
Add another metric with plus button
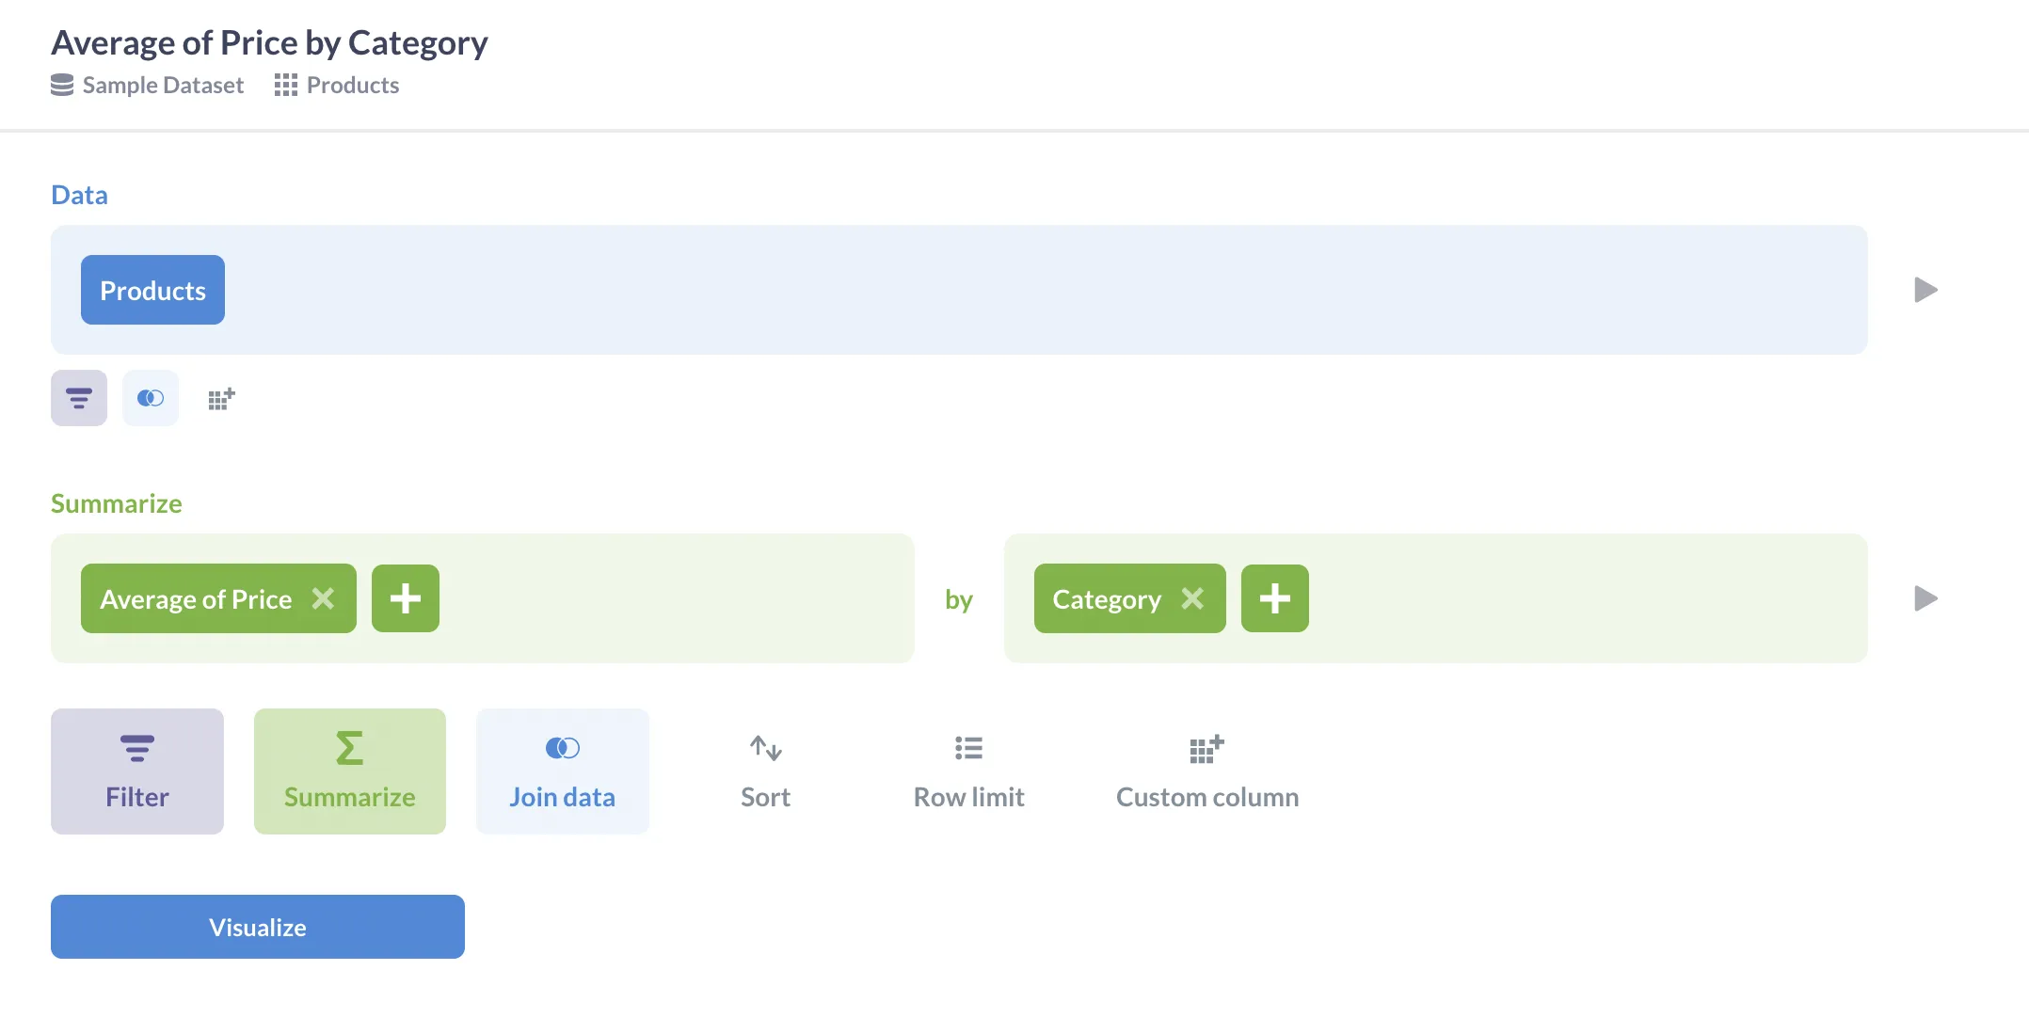point(406,598)
